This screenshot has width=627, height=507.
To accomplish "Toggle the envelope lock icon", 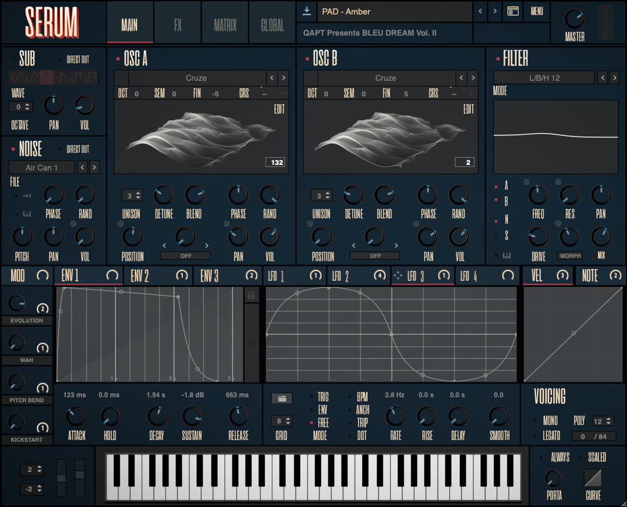I will (x=251, y=295).
